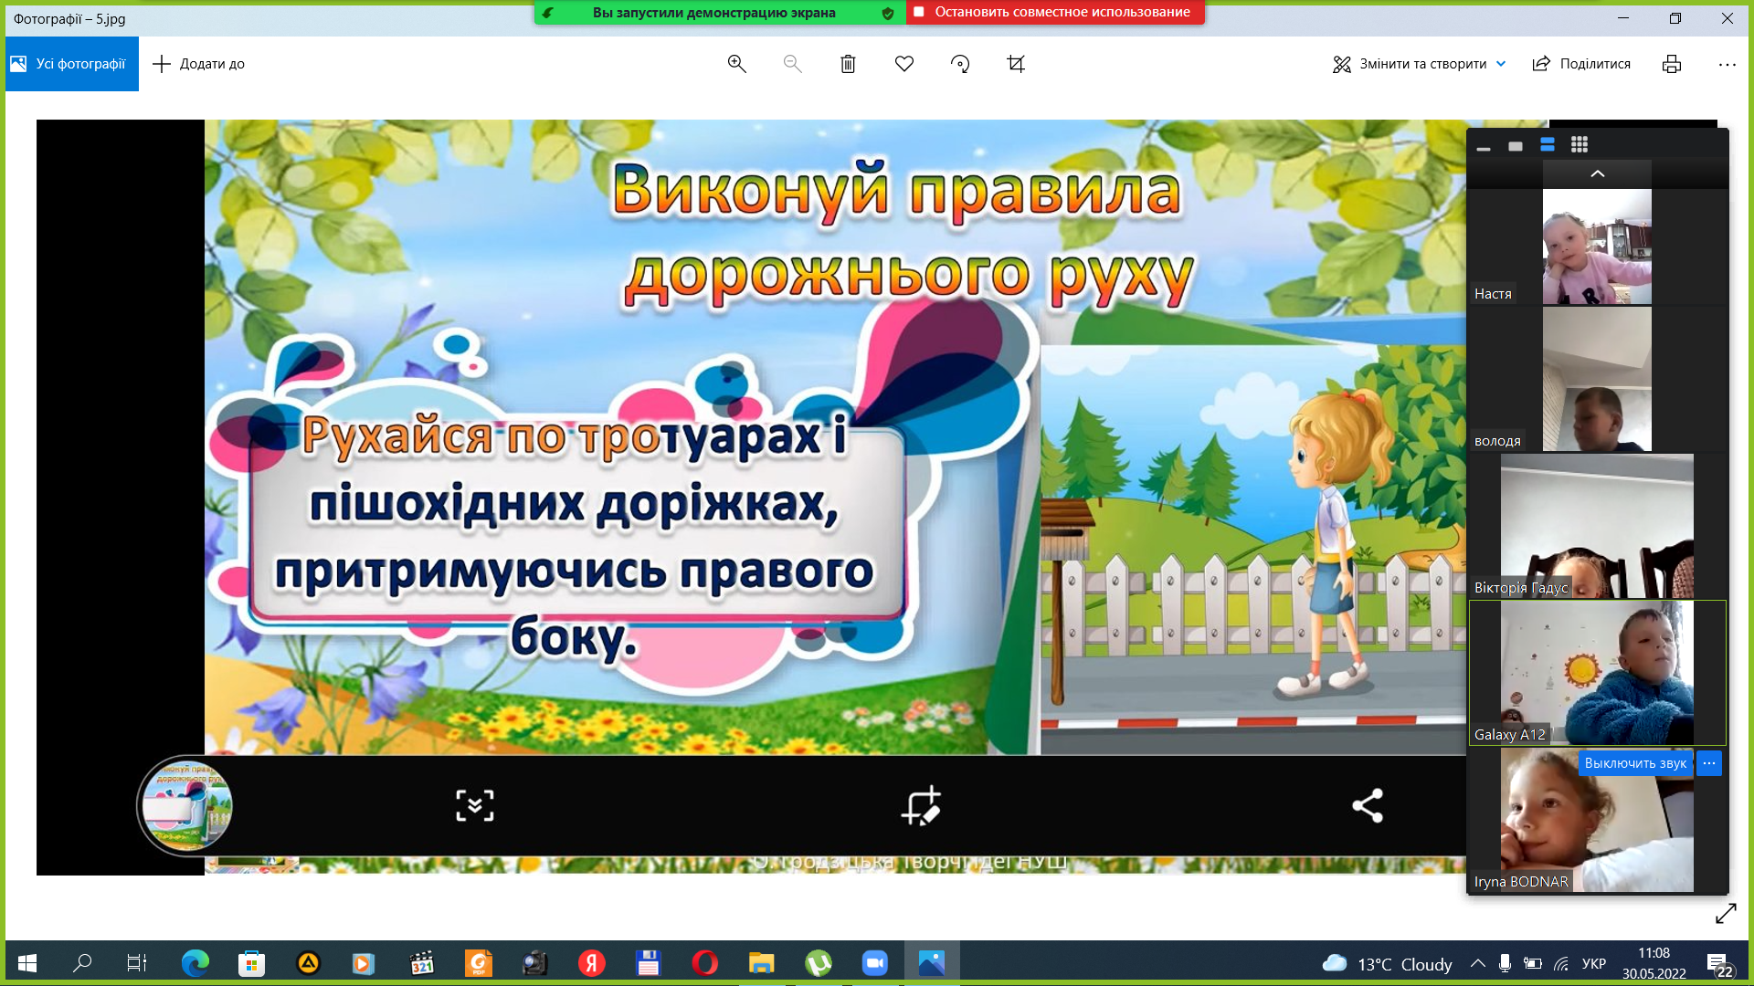This screenshot has width=1754, height=986.
Task: Select володя participant video tile
Action: (x=1597, y=379)
